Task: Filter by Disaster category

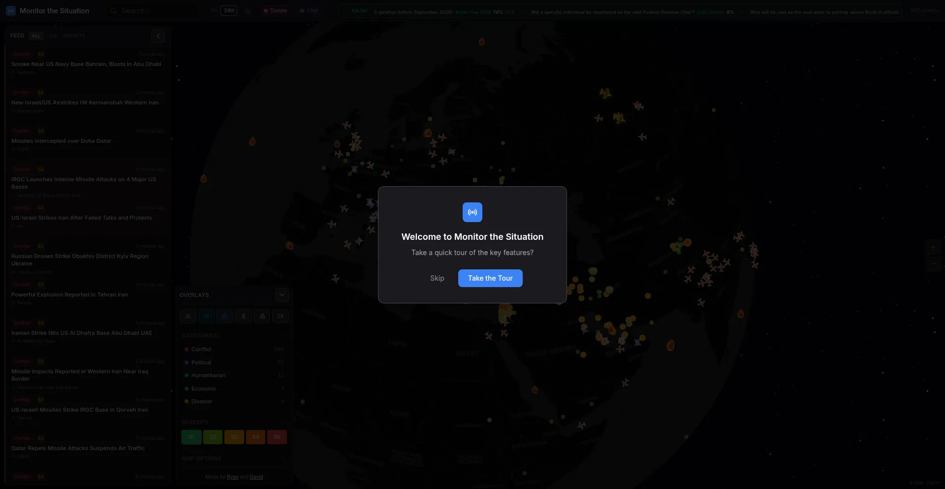Action: tap(234, 401)
